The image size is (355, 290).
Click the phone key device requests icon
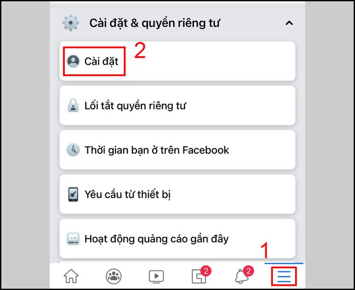(x=73, y=194)
